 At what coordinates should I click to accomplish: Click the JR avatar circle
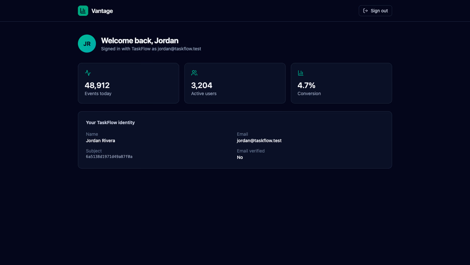pyautogui.click(x=87, y=44)
